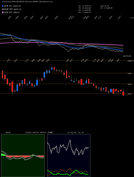Click the Pre O: 4487.65 open value
Screen dimensions: 134x177
click(85, 6)
